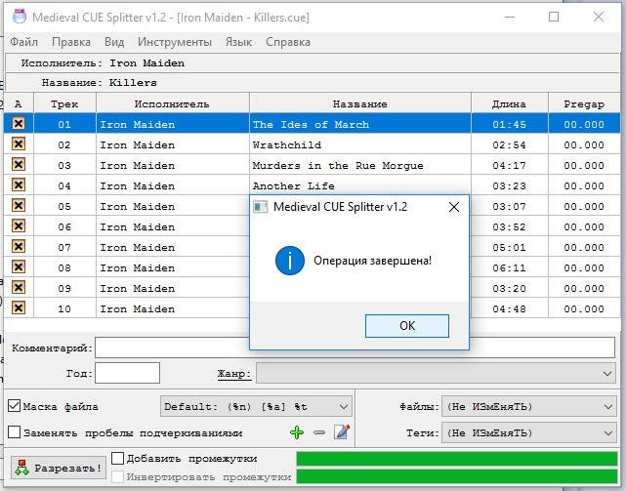Click the Исполнитель: Iron Maiden header field

(x=313, y=63)
